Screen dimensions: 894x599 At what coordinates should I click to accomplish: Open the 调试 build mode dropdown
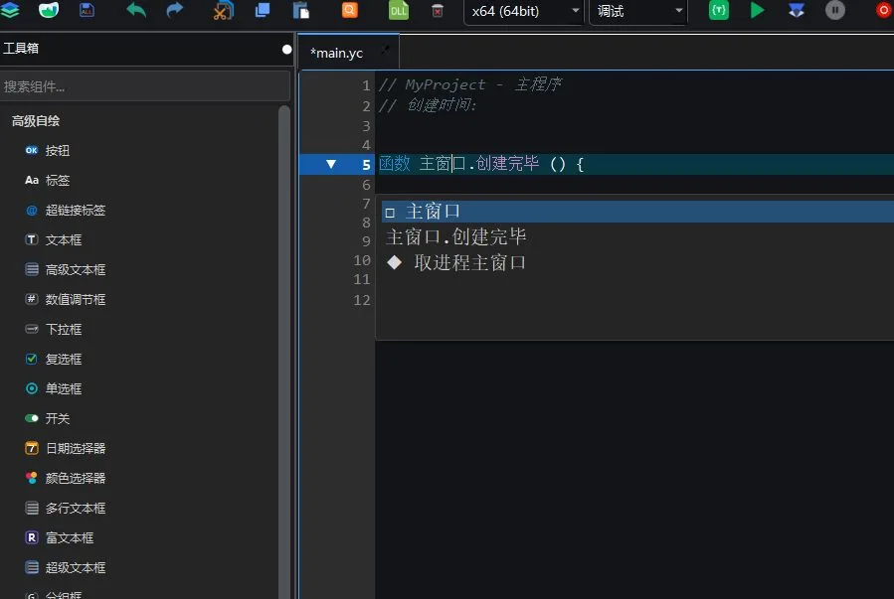[x=637, y=11]
